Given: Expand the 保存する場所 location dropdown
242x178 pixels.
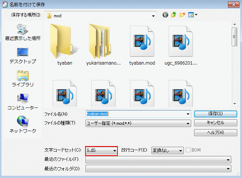Looking at the screenshot, I should coord(153,16).
